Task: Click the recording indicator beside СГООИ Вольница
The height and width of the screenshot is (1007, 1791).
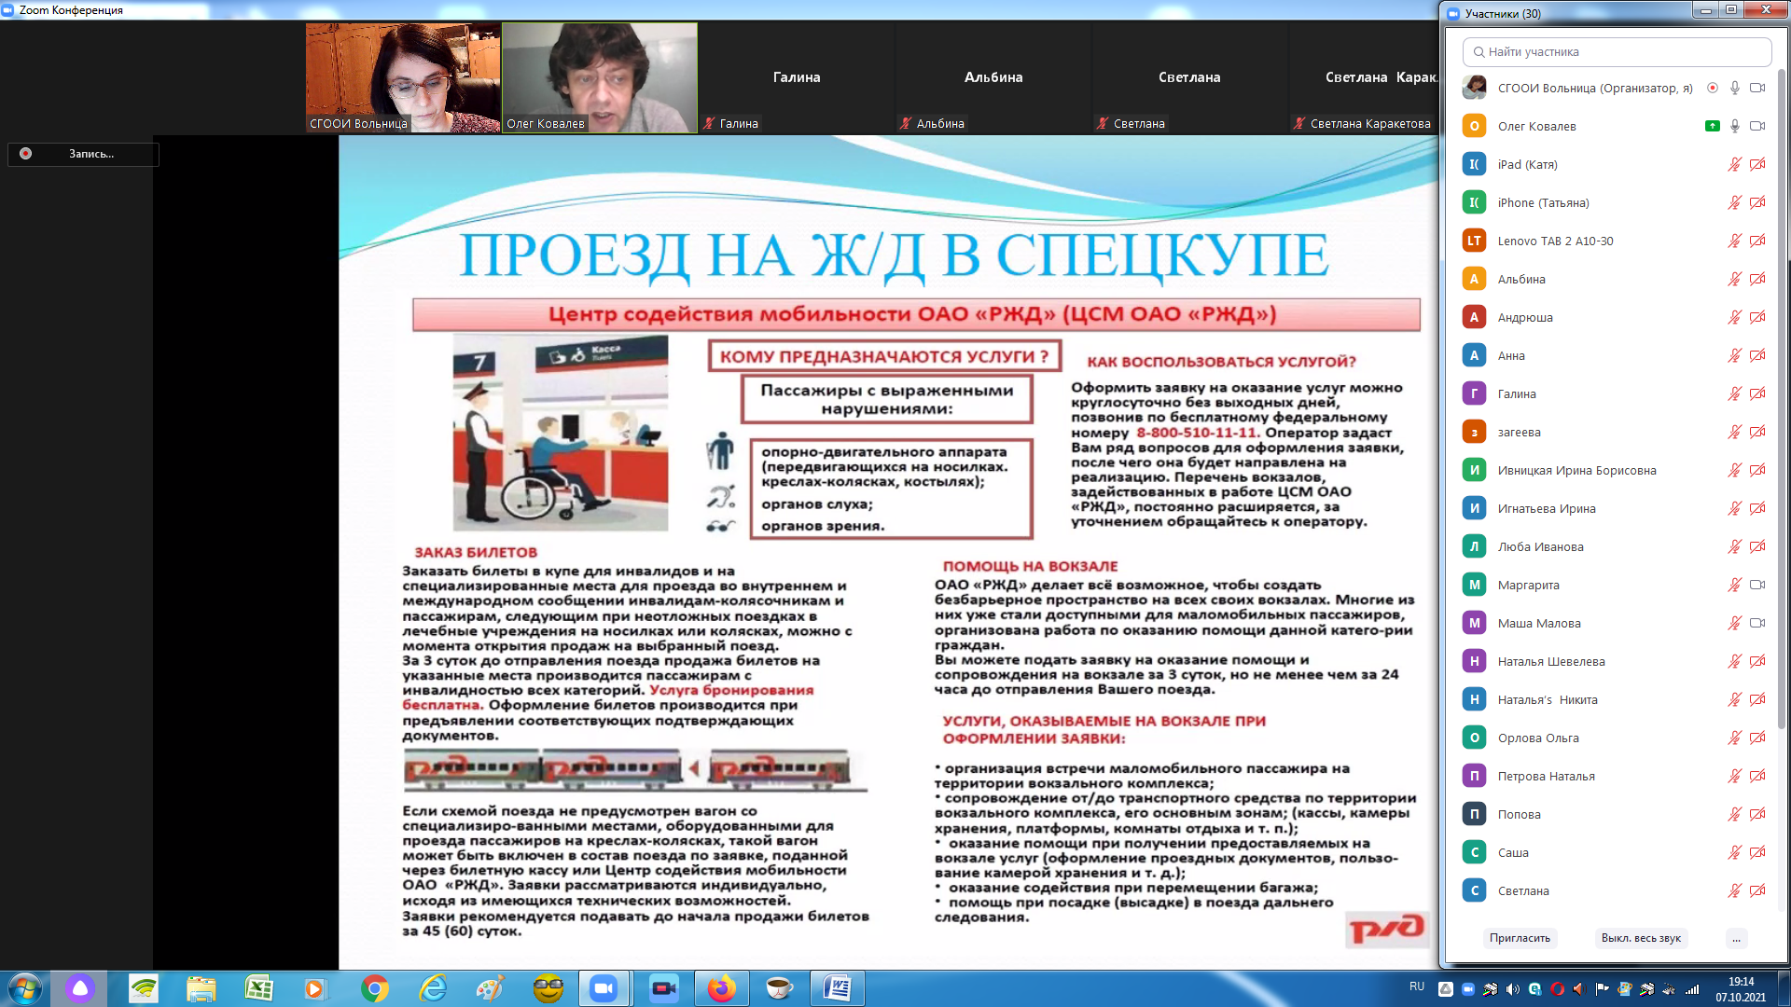Action: coord(1713,88)
